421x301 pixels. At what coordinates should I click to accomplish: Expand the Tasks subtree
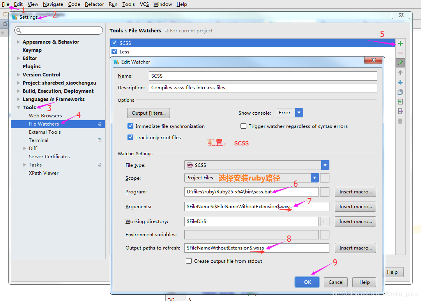(x=25, y=165)
